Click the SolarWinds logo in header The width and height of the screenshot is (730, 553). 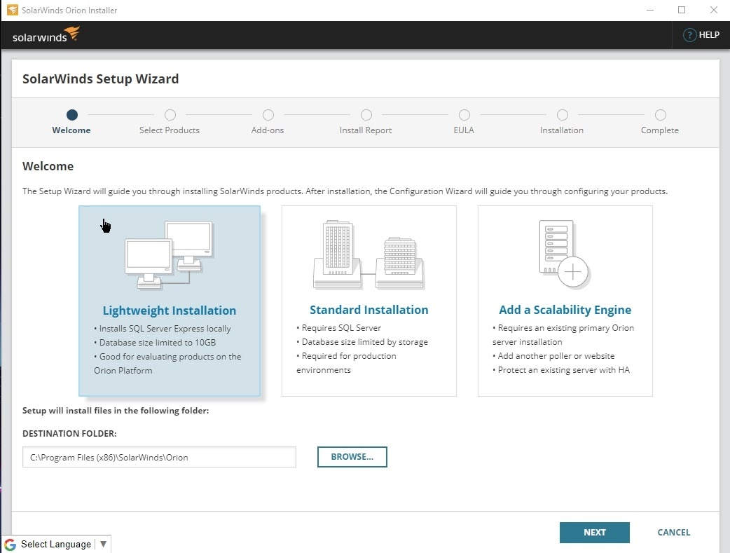(46, 35)
